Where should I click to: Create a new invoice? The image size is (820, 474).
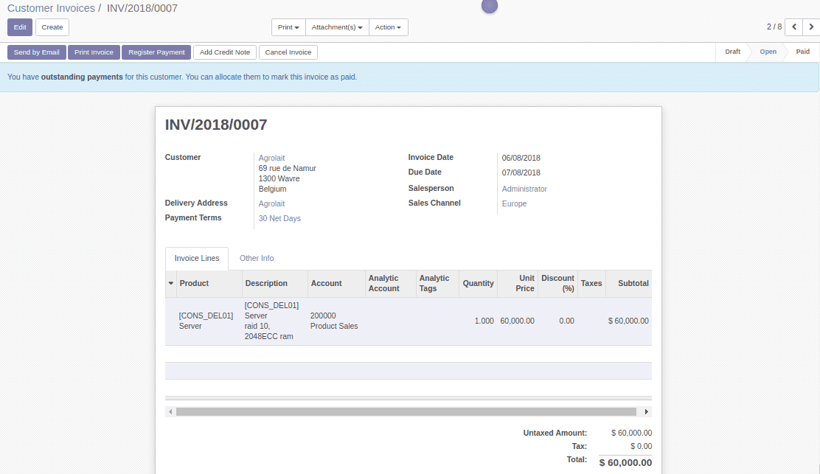point(52,27)
